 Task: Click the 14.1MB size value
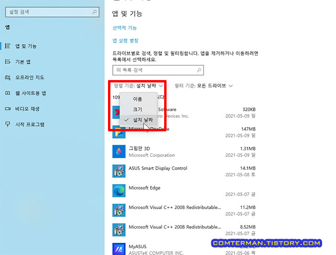(x=248, y=168)
